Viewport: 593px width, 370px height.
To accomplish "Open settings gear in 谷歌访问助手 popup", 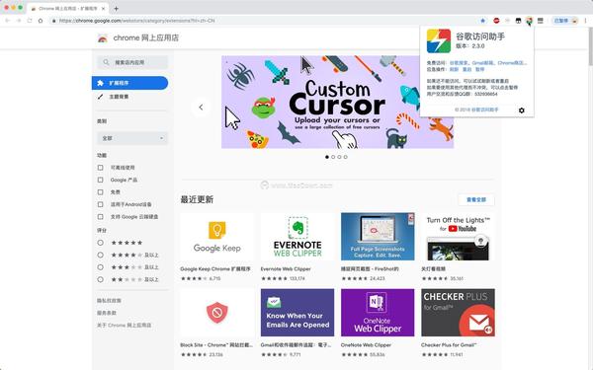I will [522, 111].
